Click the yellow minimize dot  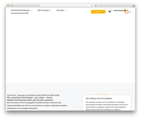point(10,6)
